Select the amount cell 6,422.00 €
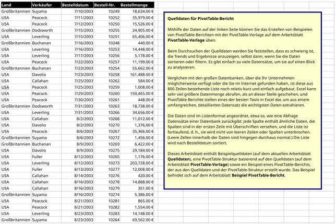This screenshot has height=224, width=336. pos(137,144)
